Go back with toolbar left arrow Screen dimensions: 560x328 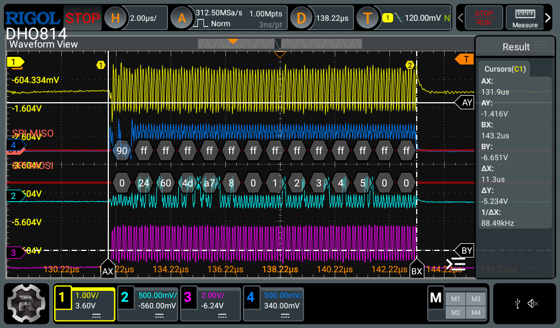460,17
